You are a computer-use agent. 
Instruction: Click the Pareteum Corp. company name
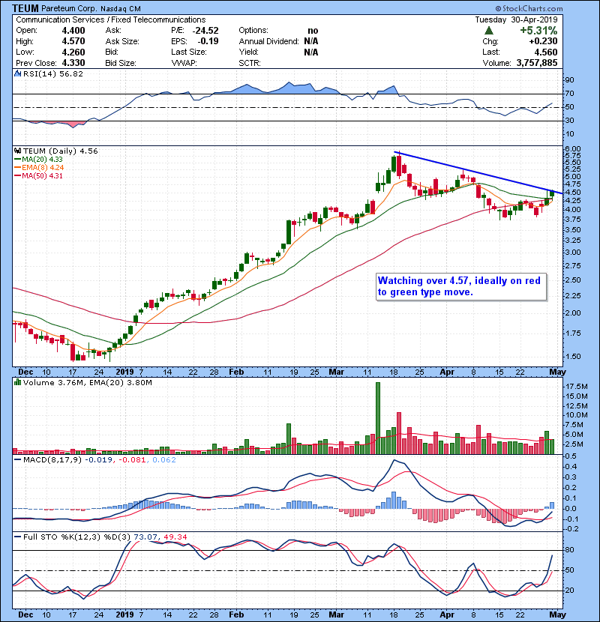click(69, 9)
